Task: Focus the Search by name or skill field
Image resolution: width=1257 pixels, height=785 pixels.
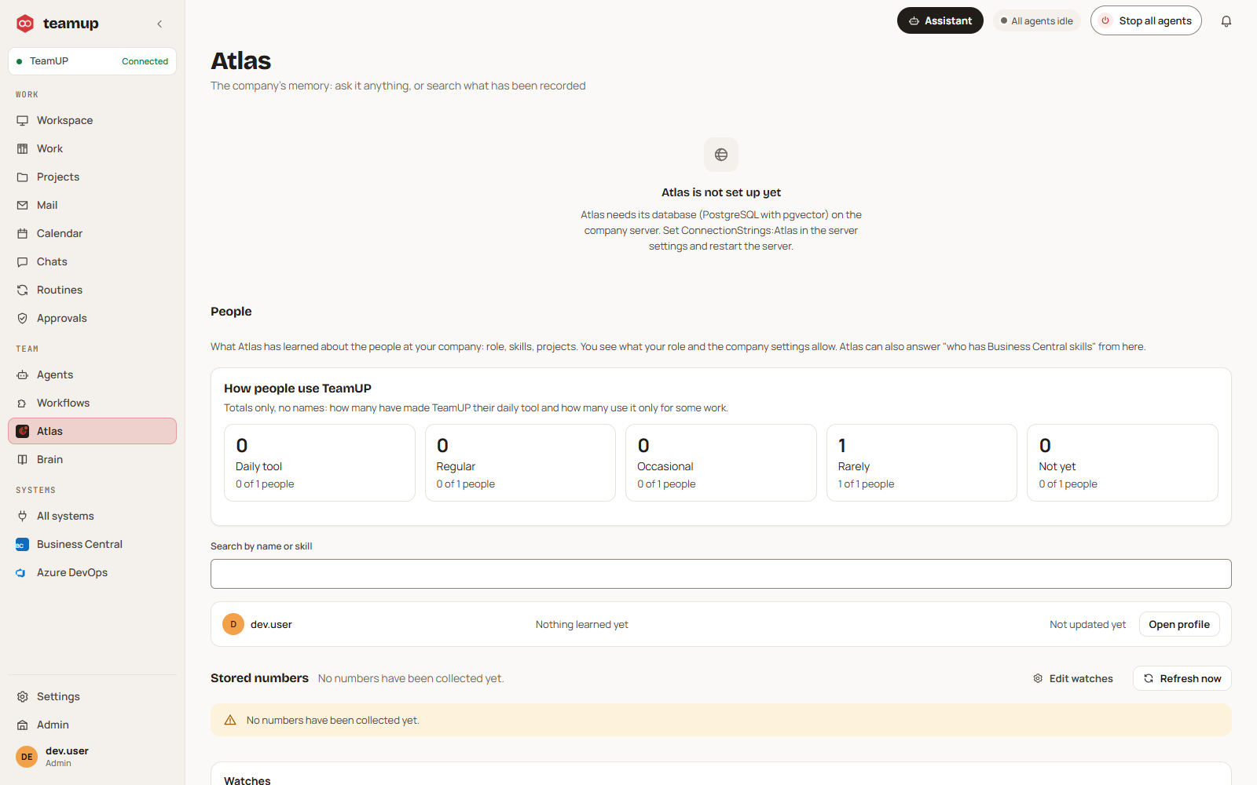Action: tap(720, 574)
